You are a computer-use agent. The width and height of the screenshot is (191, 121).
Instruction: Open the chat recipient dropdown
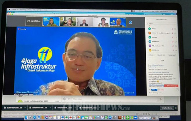click(x=154, y=90)
